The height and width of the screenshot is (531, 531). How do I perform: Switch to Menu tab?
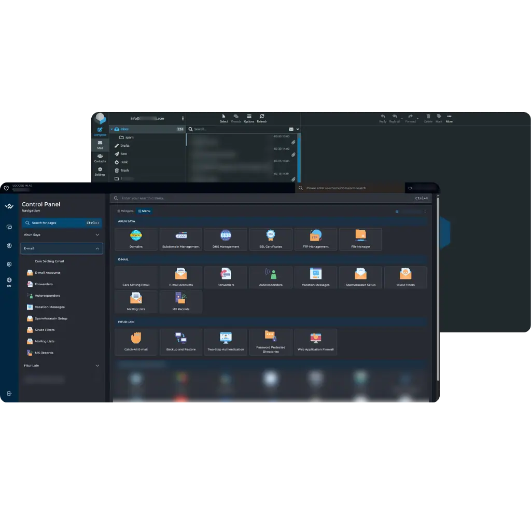coord(144,211)
